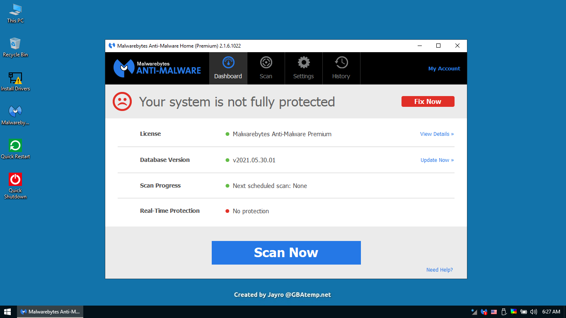Click the green Database Version status dot
The height and width of the screenshot is (318, 566).
pyautogui.click(x=227, y=160)
